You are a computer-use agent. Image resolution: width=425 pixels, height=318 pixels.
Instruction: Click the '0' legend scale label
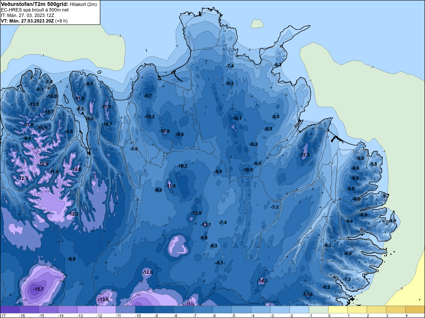[329, 315]
